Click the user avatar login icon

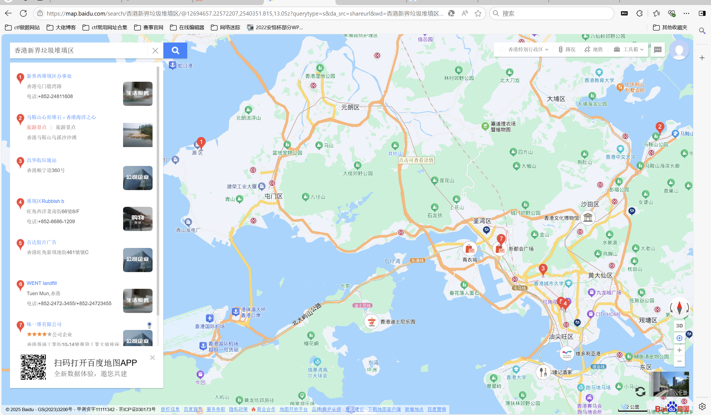[679, 50]
